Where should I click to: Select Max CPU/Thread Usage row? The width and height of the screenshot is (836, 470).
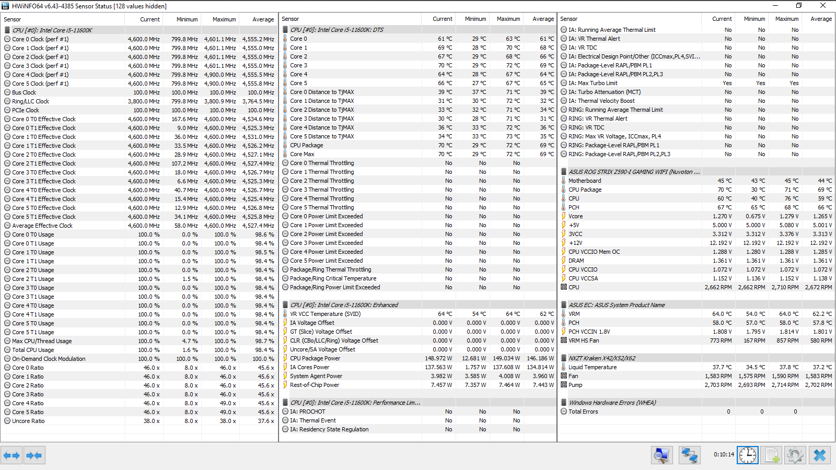(x=140, y=341)
